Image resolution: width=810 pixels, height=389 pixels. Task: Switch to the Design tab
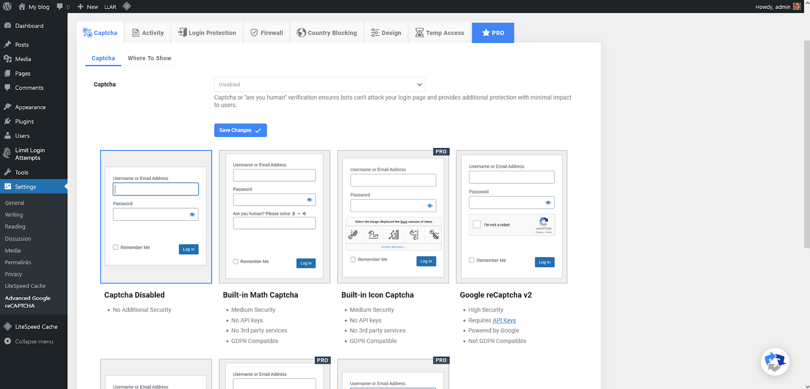tap(386, 33)
